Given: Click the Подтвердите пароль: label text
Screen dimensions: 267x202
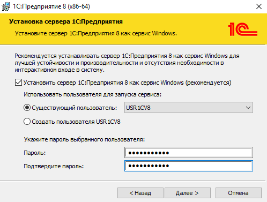Looking at the screenshot, I should pos(54,166).
